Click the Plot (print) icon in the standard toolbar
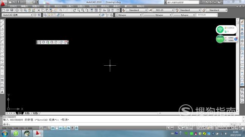The width and height of the screenshot is (245, 137). pos(17,10)
